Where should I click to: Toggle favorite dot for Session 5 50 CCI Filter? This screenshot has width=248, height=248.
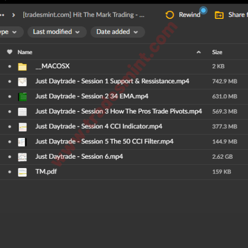click(9, 142)
